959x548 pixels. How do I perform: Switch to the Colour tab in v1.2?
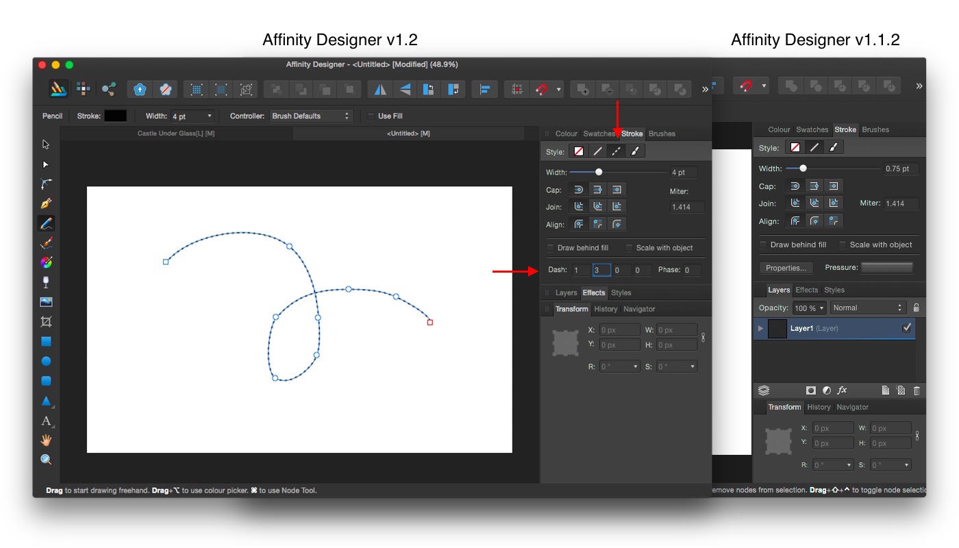pyautogui.click(x=566, y=134)
